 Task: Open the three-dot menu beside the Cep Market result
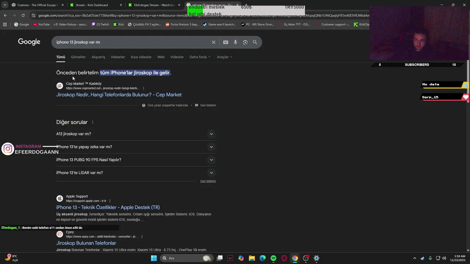tap(144, 88)
